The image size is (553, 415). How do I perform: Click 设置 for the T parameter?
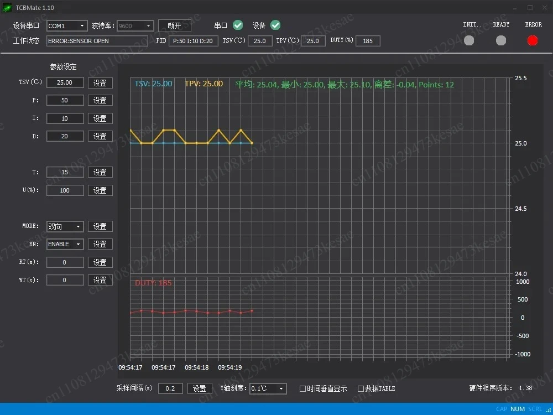point(100,172)
